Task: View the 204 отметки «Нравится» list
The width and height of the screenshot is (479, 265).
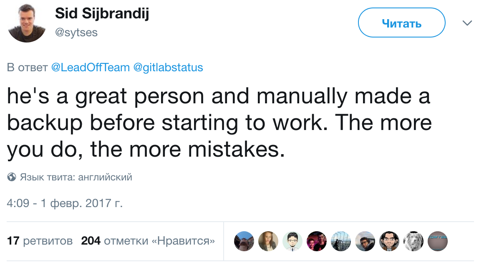Action: tap(148, 241)
